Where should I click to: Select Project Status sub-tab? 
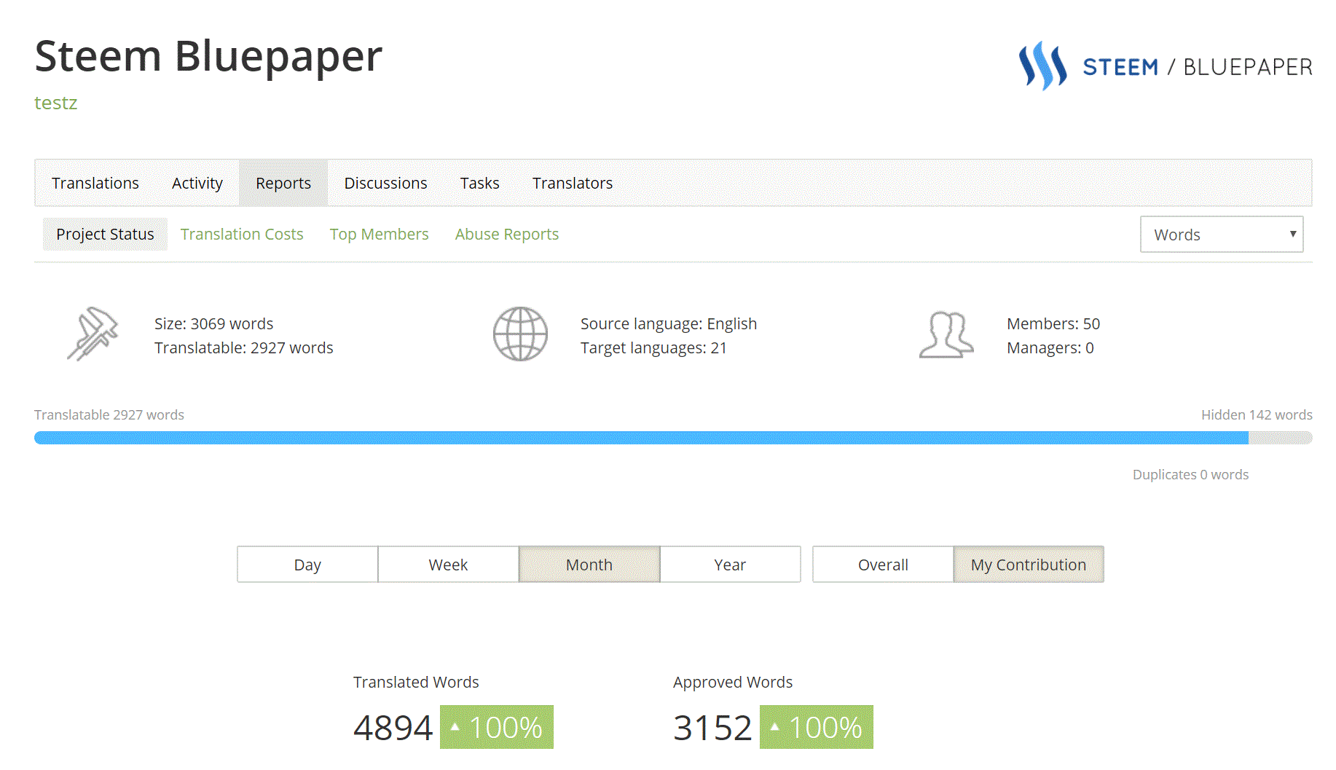(105, 234)
